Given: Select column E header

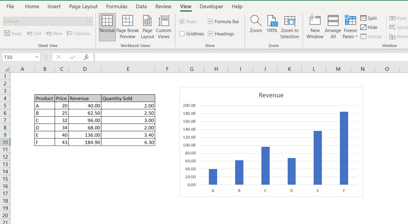Looking at the screenshot, I should [x=128, y=69].
